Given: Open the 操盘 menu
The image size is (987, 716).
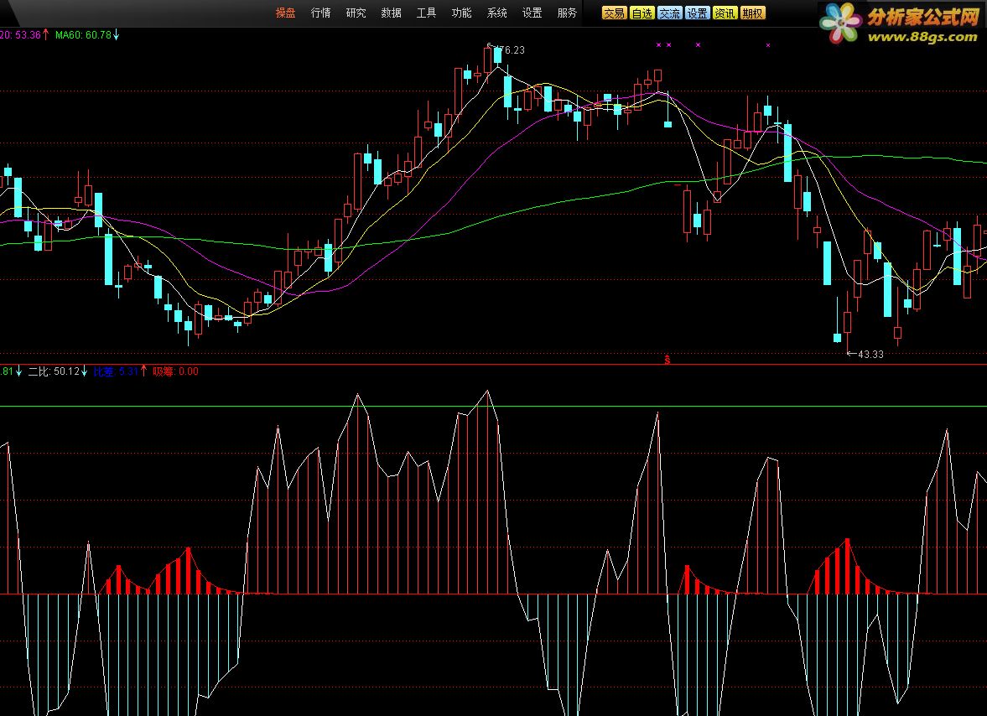Looking at the screenshot, I should point(285,13).
